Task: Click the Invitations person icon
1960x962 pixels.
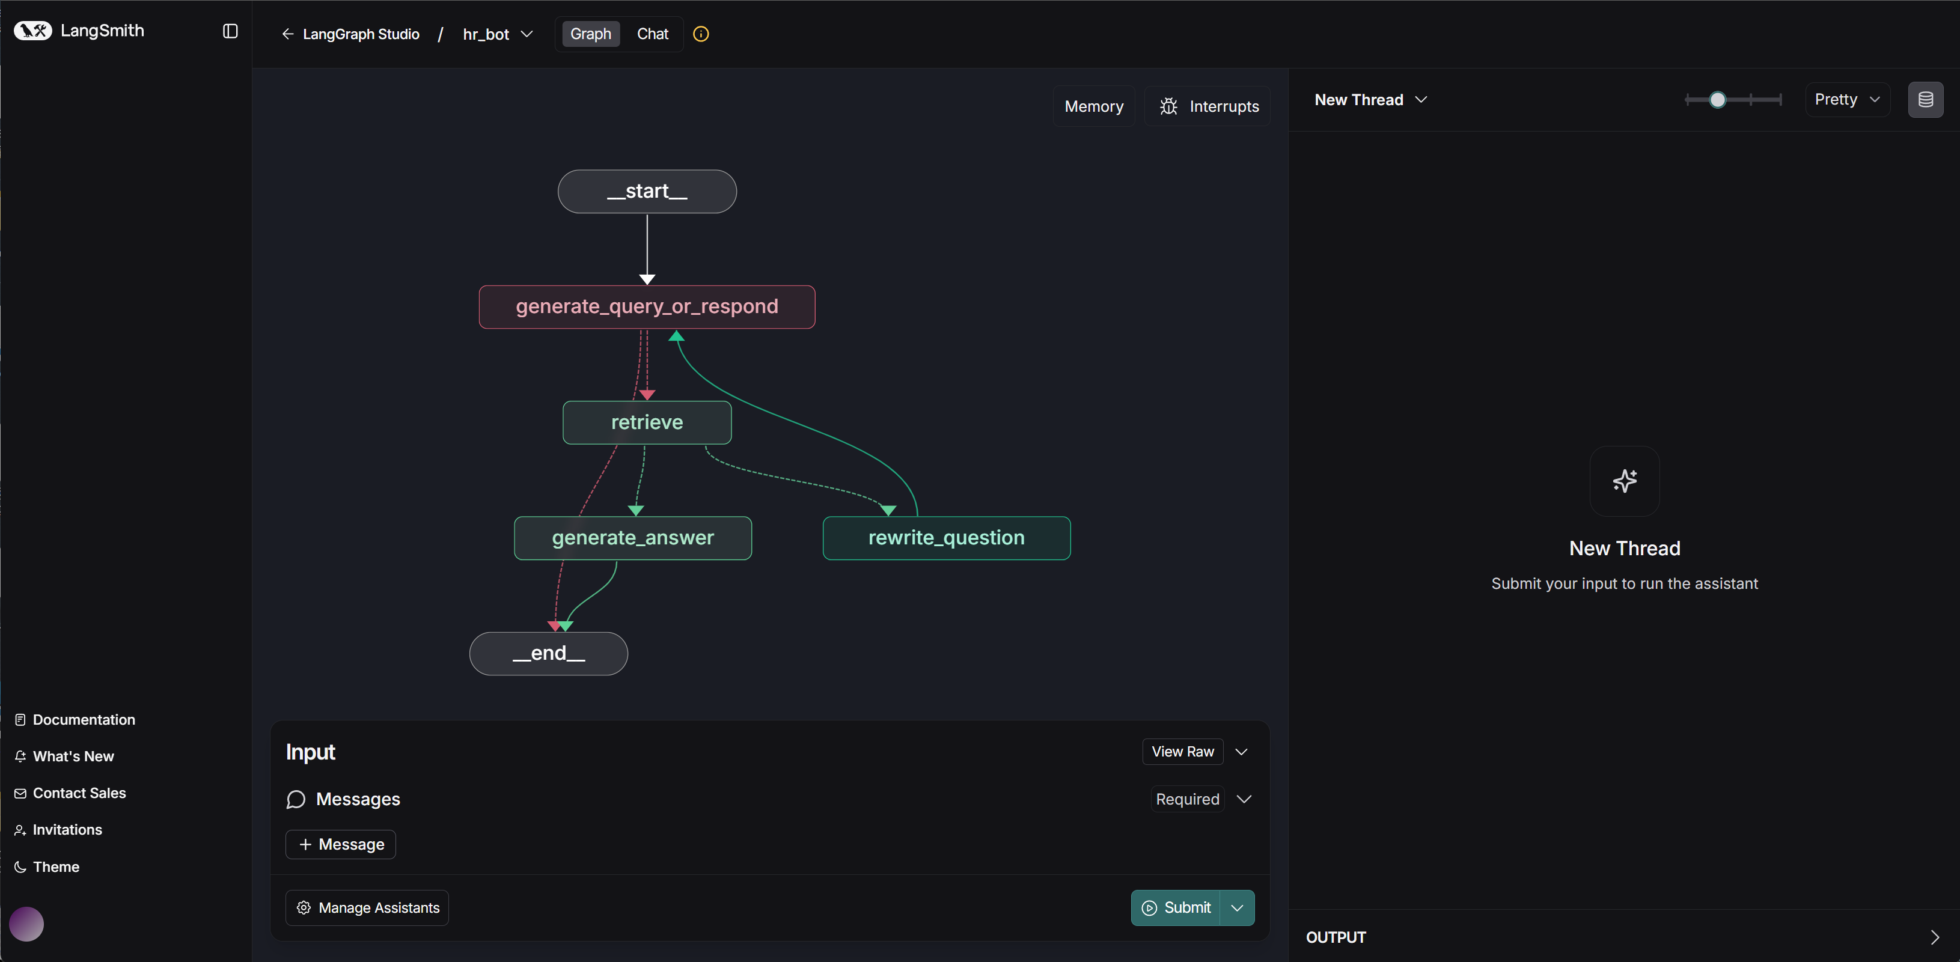Action: click(20, 830)
